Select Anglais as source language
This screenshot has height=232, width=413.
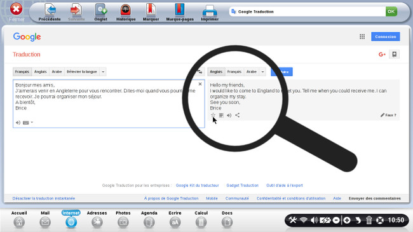[40, 72]
